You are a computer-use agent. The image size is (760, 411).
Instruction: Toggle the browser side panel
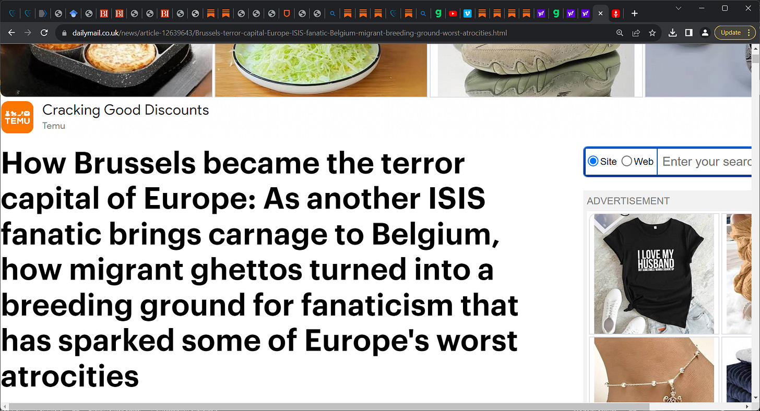(688, 32)
